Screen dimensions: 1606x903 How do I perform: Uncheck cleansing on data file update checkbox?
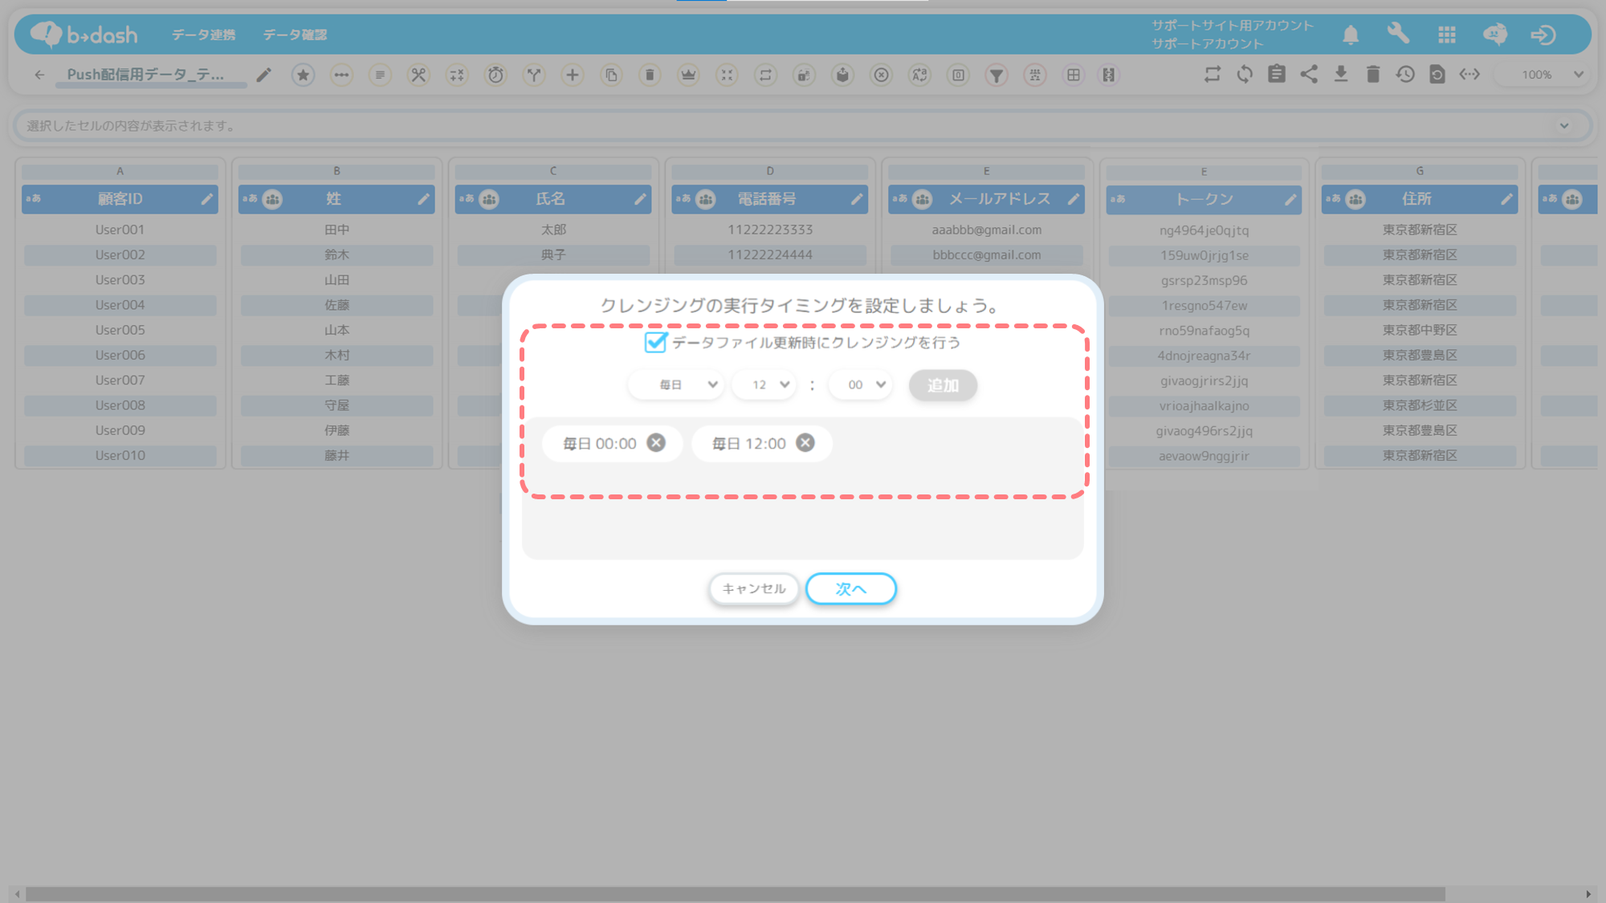[x=655, y=343]
